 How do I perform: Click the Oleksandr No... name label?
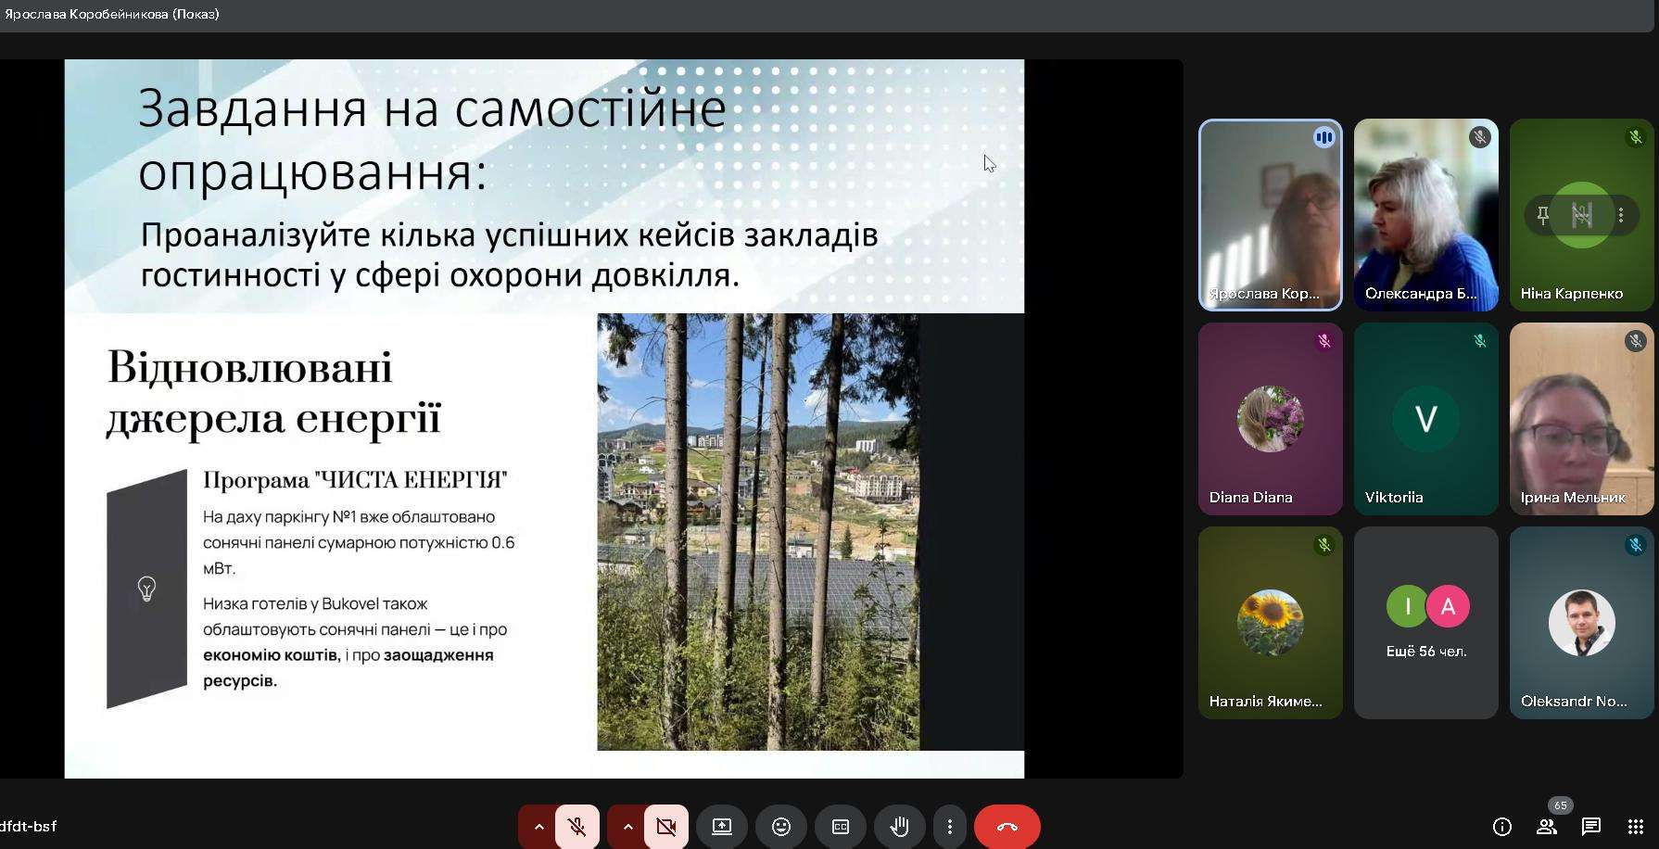1574,701
